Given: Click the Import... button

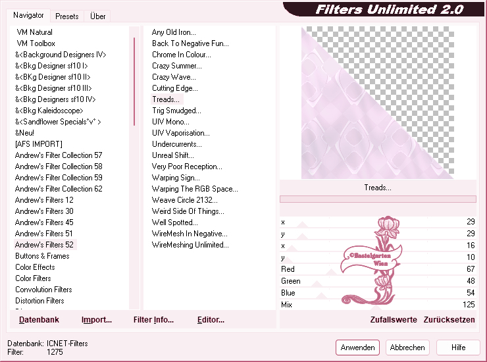Looking at the screenshot, I should point(97,320).
